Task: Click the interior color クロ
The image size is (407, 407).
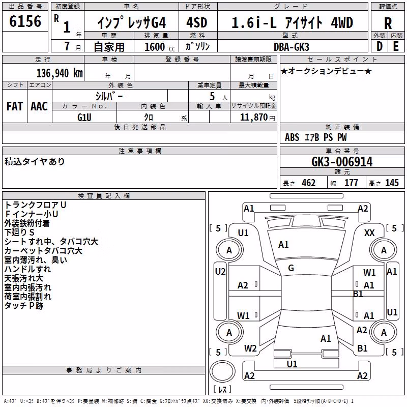Action: (x=149, y=118)
